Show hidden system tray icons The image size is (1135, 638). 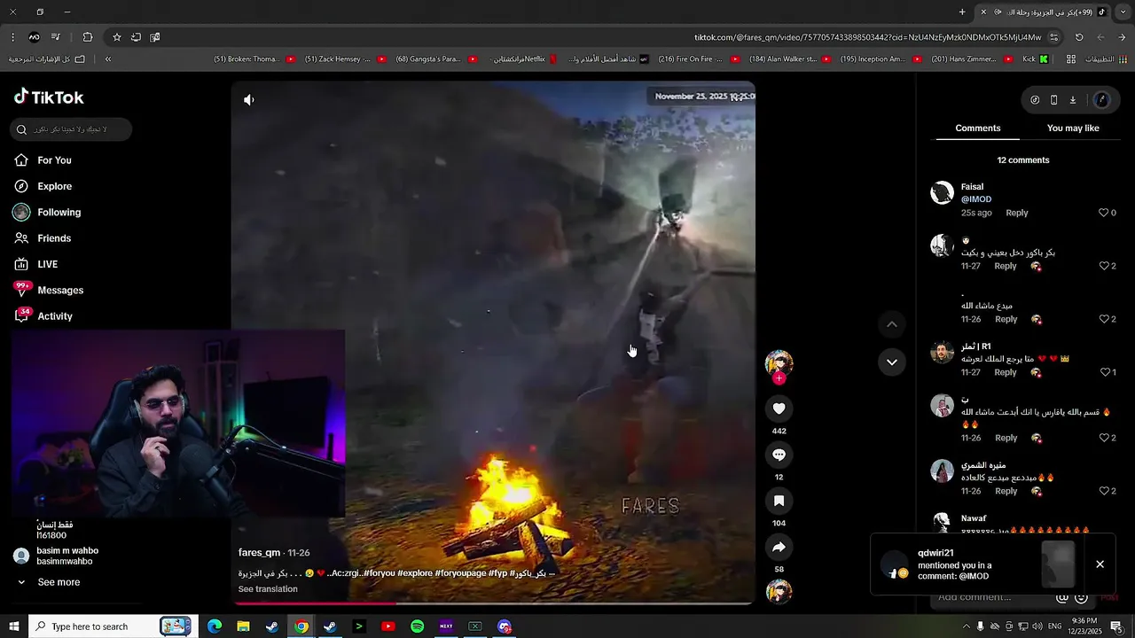pyautogui.click(x=966, y=626)
